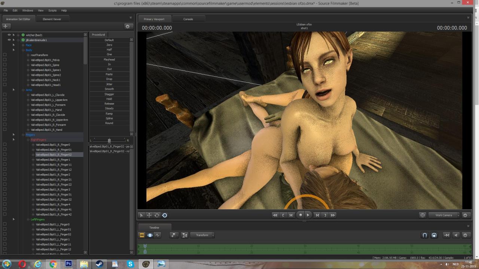Tick the checkbox beside Bip01_R_Finger0
The image size is (479, 269).
coord(4,145)
